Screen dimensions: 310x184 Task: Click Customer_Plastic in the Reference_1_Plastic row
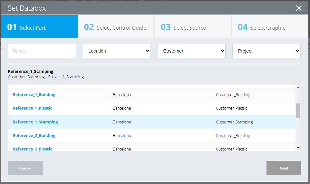(231, 108)
